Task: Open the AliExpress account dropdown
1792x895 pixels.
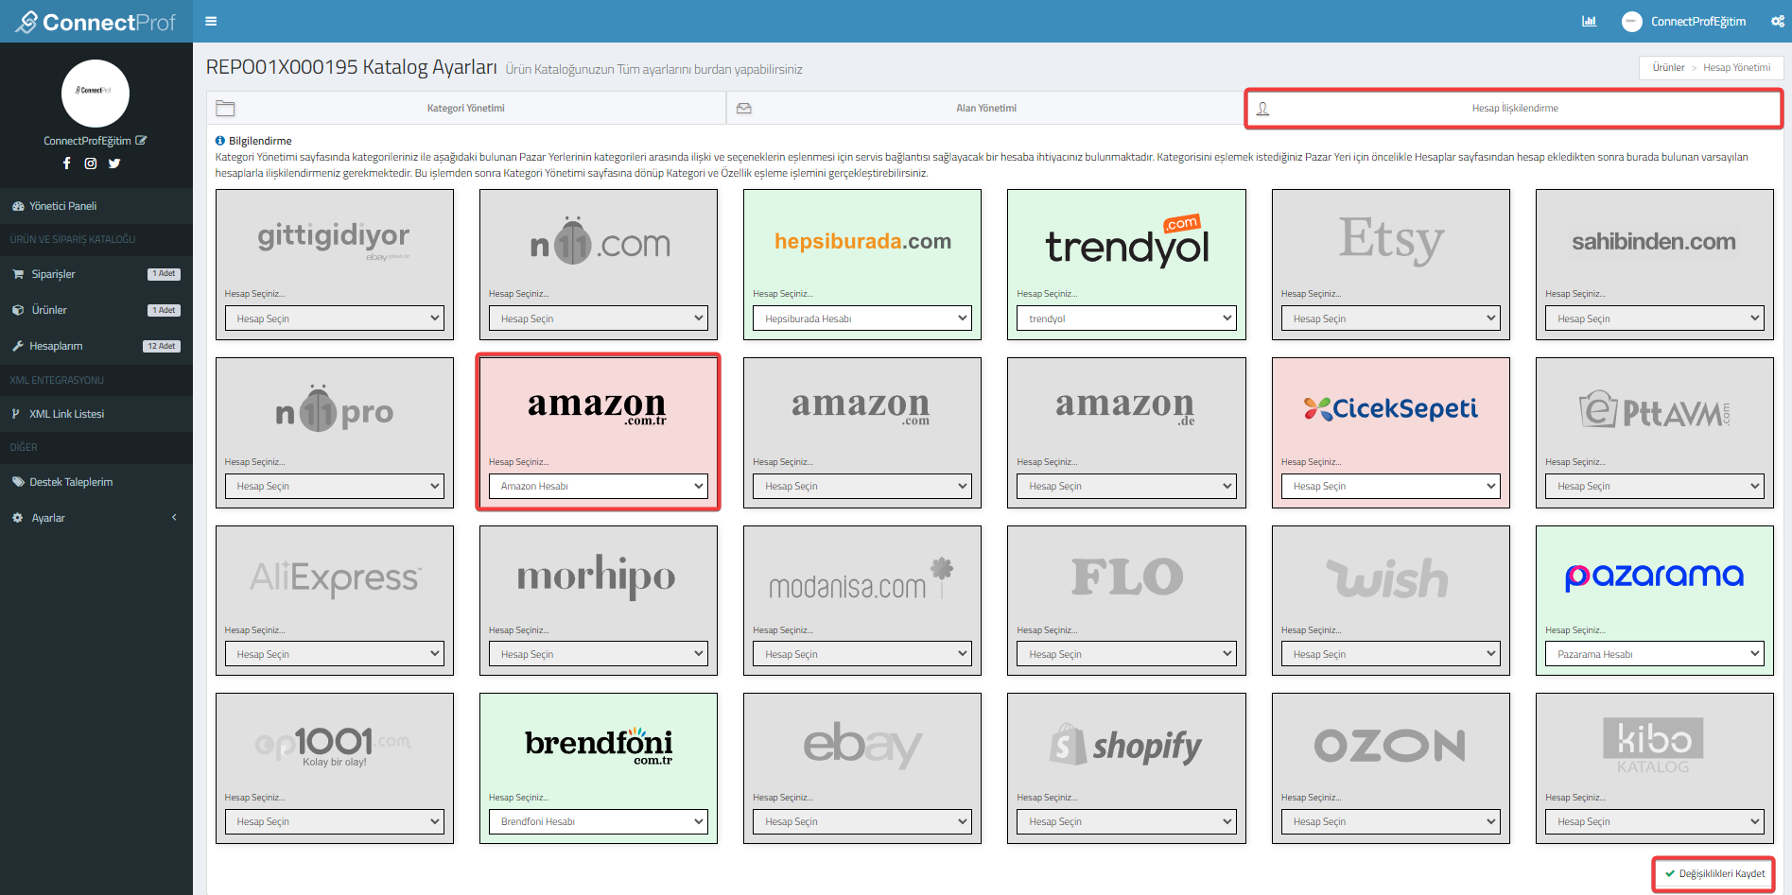Action: (x=335, y=654)
